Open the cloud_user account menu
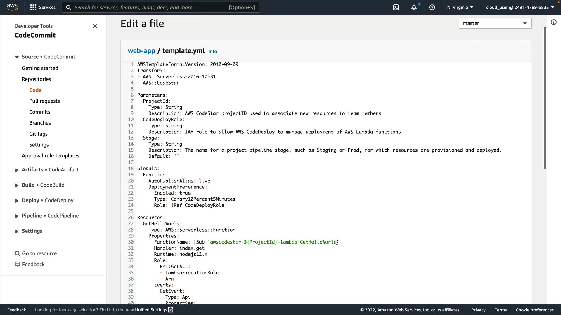561x315 pixels. pos(520,7)
